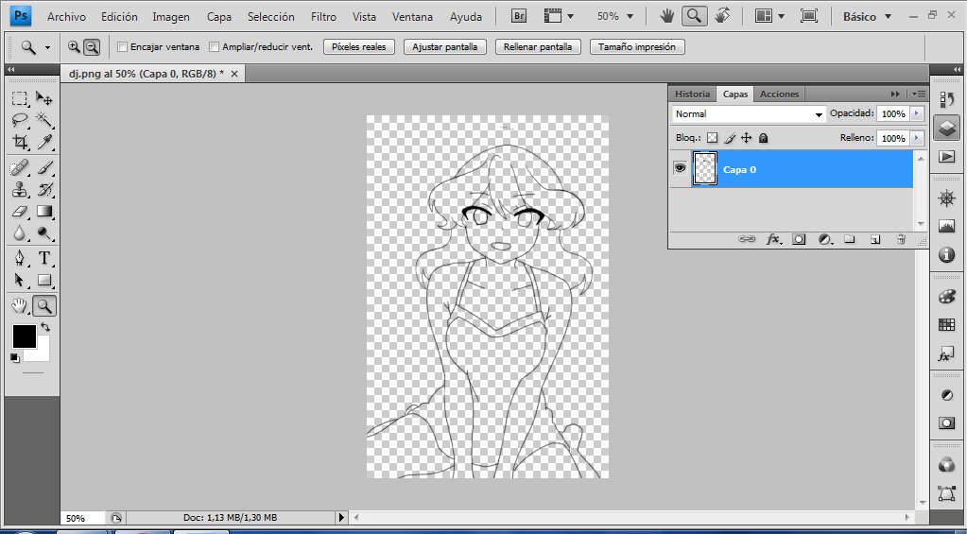
Task: Select the Blur tool
Action: [x=20, y=233]
